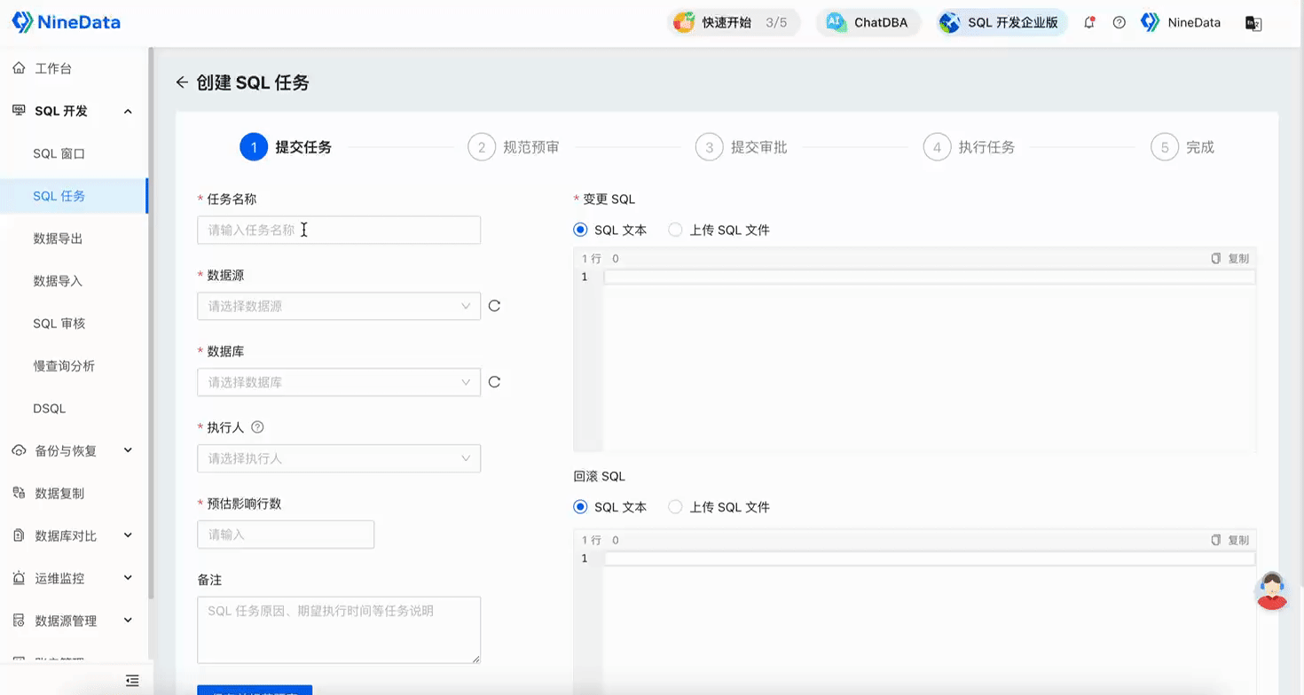
Task: Open notifications via the bell icon
Action: [1088, 22]
